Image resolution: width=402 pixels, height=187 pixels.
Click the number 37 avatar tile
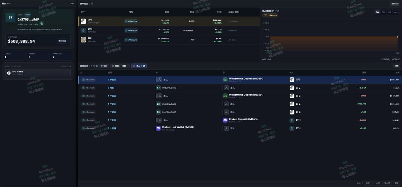tap(11, 17)
